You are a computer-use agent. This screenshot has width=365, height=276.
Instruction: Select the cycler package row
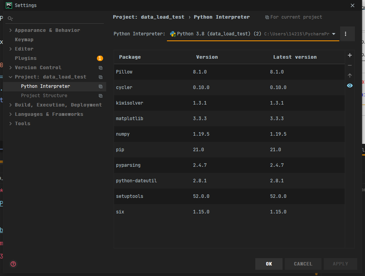pos(229,87)
